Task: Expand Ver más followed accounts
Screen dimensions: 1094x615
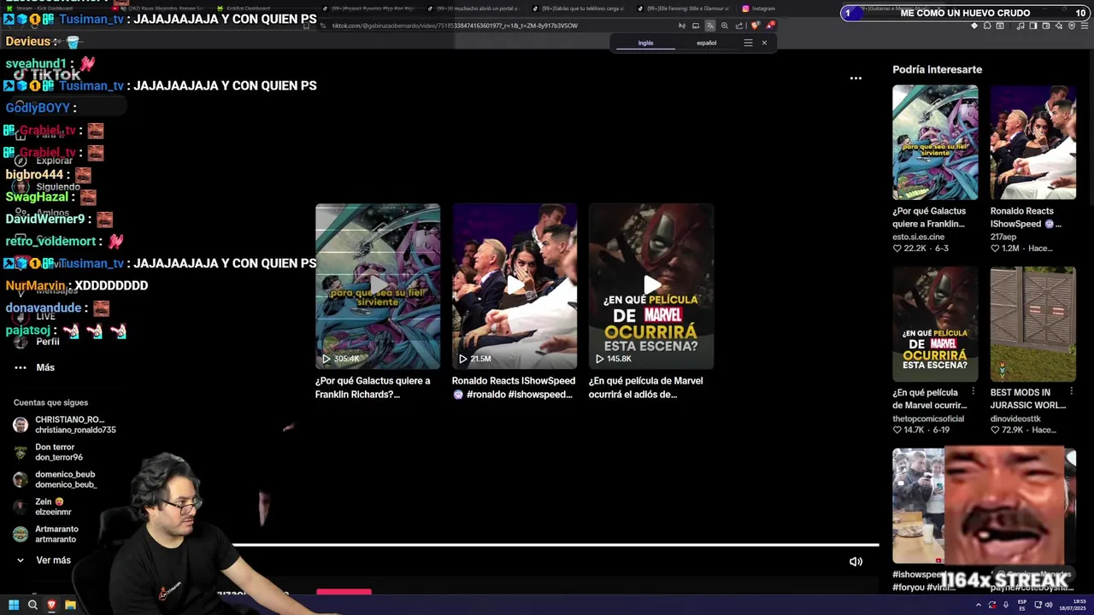Action: point(44,560)
